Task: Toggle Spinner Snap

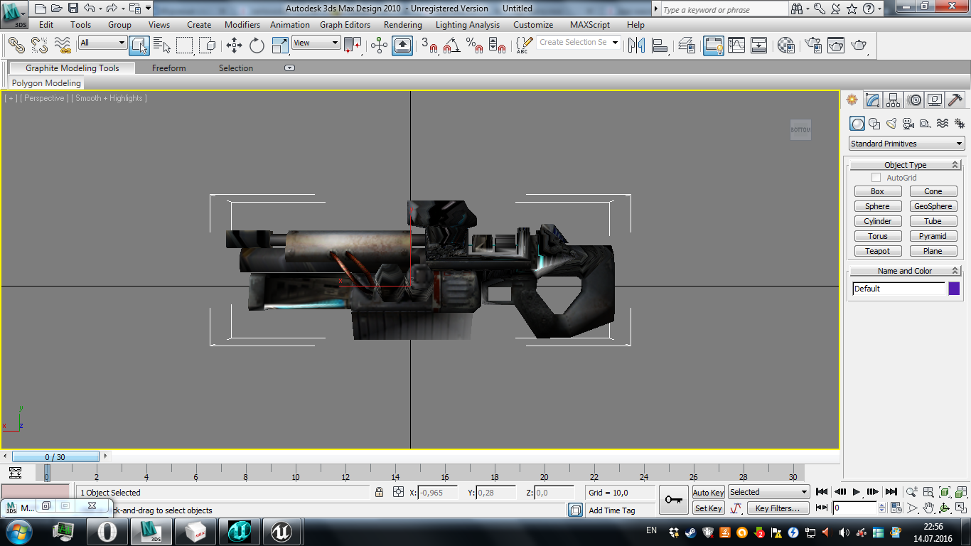Action: (x=497, y=45)
